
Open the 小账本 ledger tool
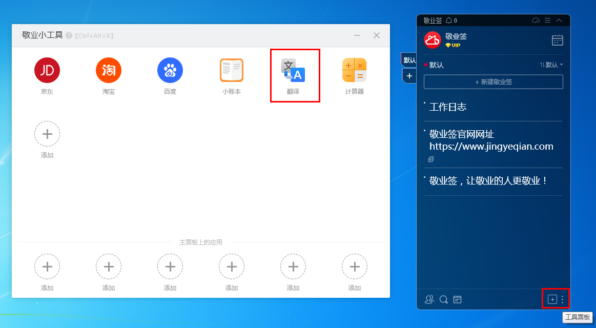click(232, 70)
